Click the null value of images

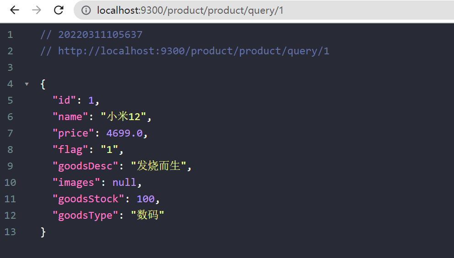[124, 183]
